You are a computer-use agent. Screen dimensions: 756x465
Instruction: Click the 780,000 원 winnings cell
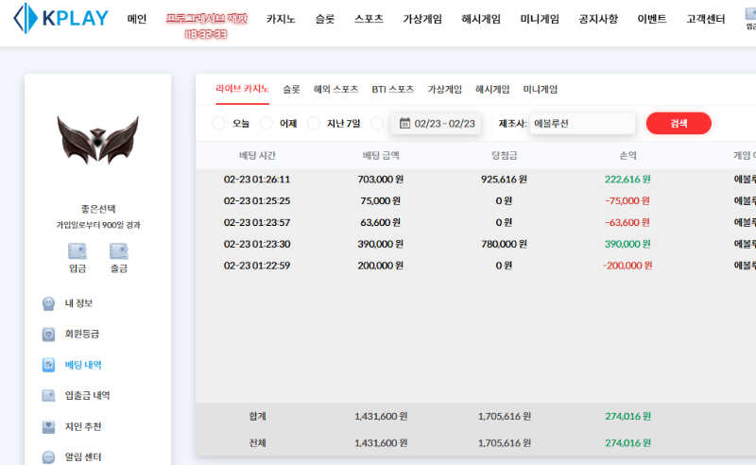point(504,244)
